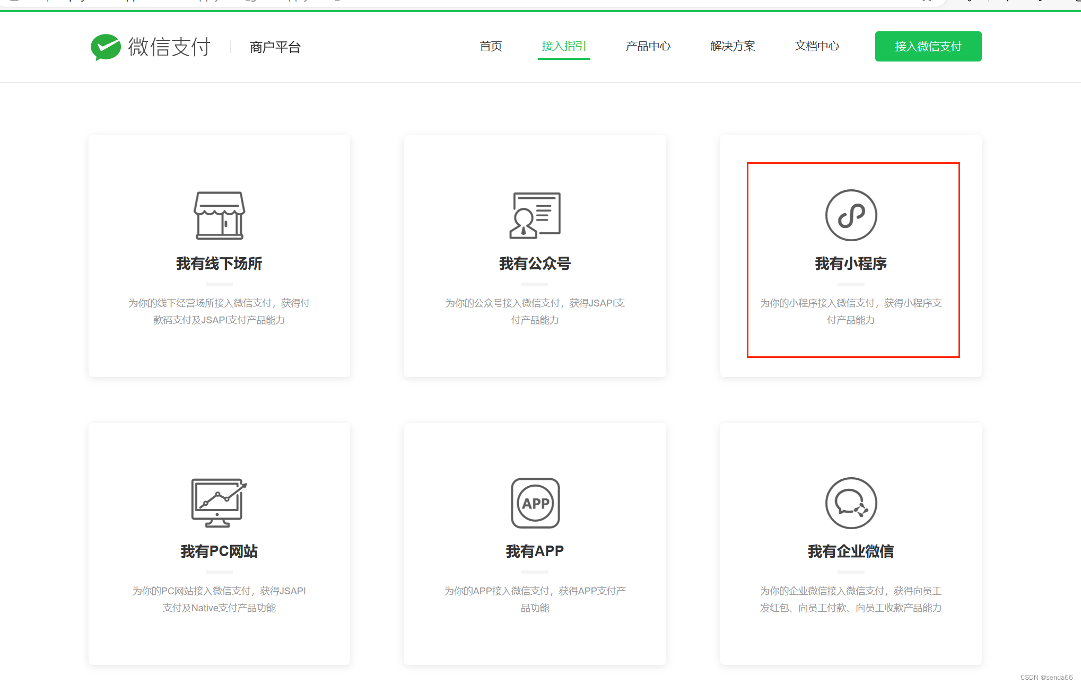Click the official account profile icon
The width and height of the screenshot is (1081, 685).
(x=535, y=215)
